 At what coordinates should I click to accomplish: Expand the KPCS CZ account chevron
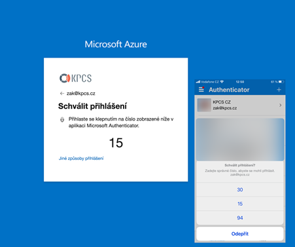pyautogui.click(x=281, y=105)
